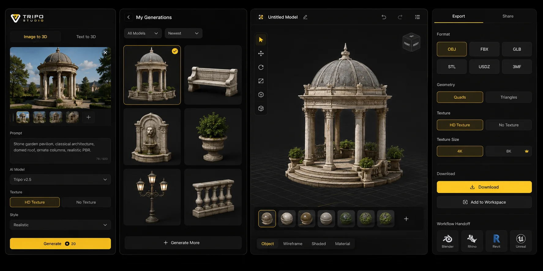Screen dimensions: 543x271
Task: Go back from My Generations
Action: 129,17
